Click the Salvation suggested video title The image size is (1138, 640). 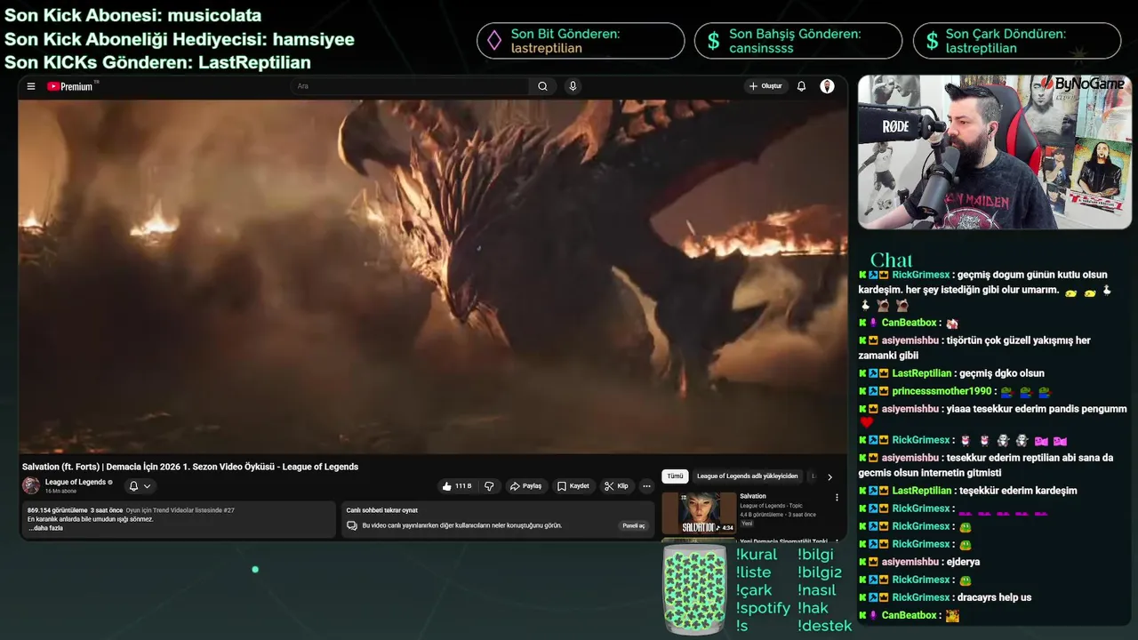click(753, 496)
